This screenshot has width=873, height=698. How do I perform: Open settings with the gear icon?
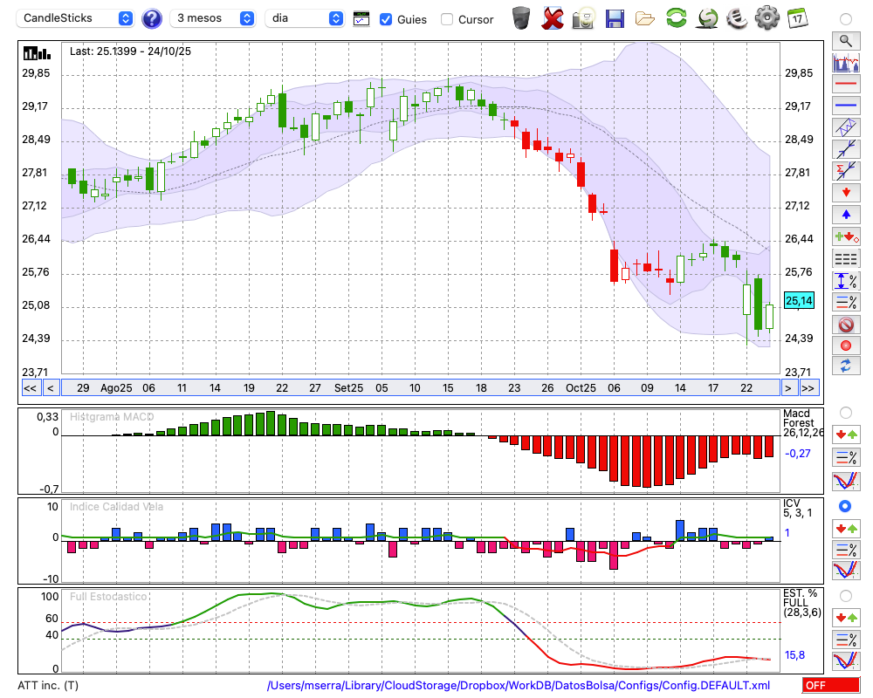[767, 17]
